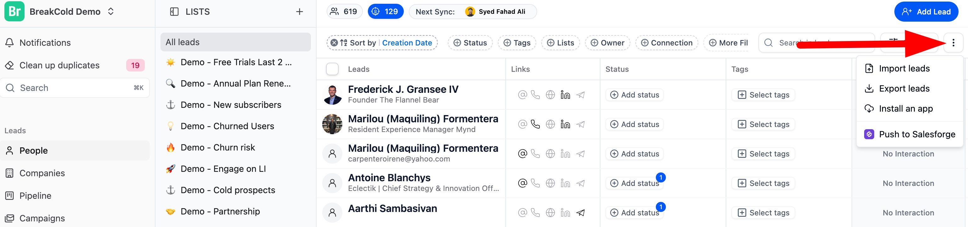Open the Status filter
The width and height of the screenshot is (968, 227).
(470, 43)
